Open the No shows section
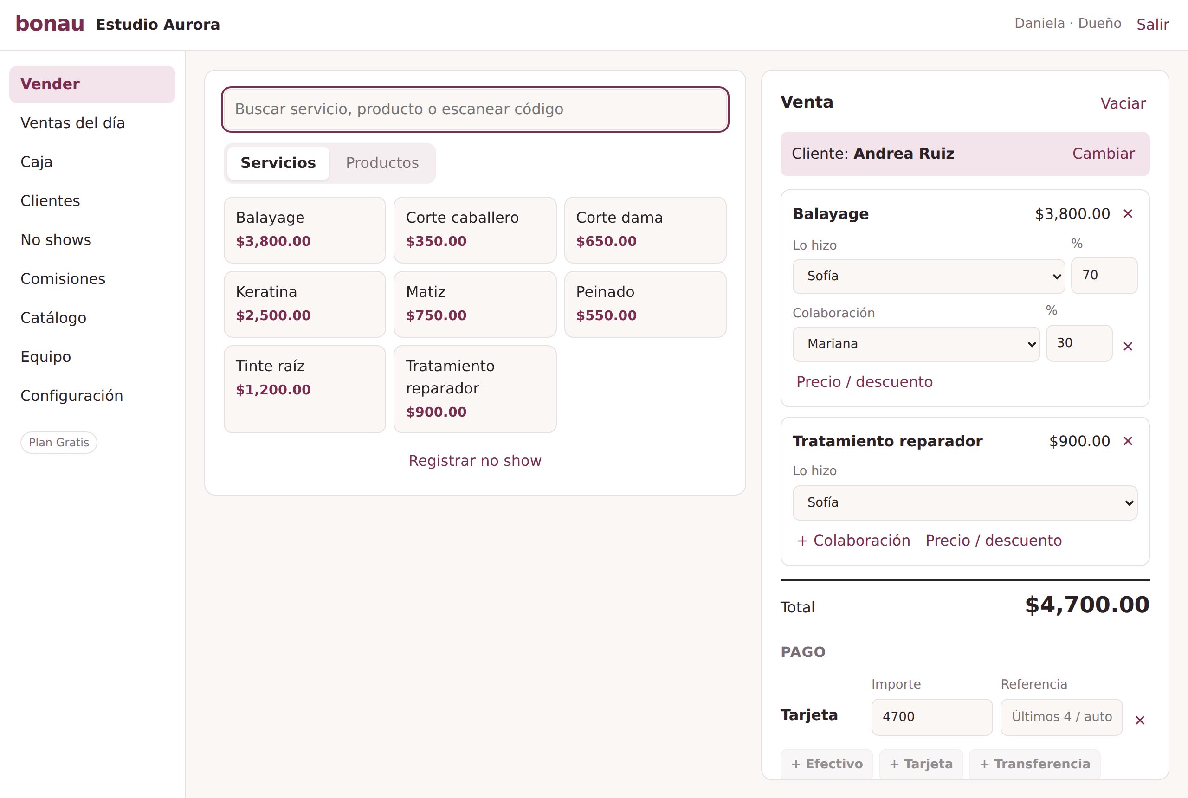The height and width of the screenshot is (798, 1188). (92, 240)
